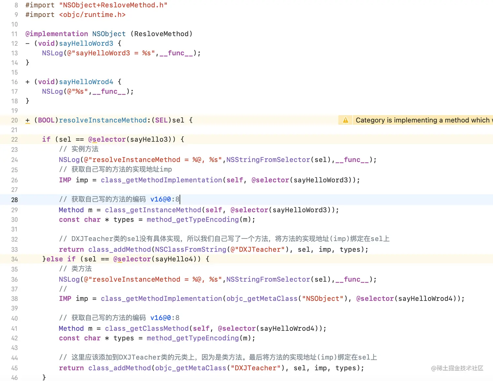This screenshot has width=493, height=381.
Task: Click the (SEL) parameter type on line 20
Action: click(x=161, y=120)
